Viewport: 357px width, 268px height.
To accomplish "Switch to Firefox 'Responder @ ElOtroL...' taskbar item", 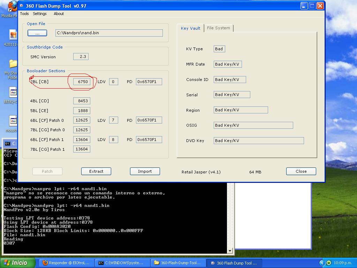I will 67,263.
